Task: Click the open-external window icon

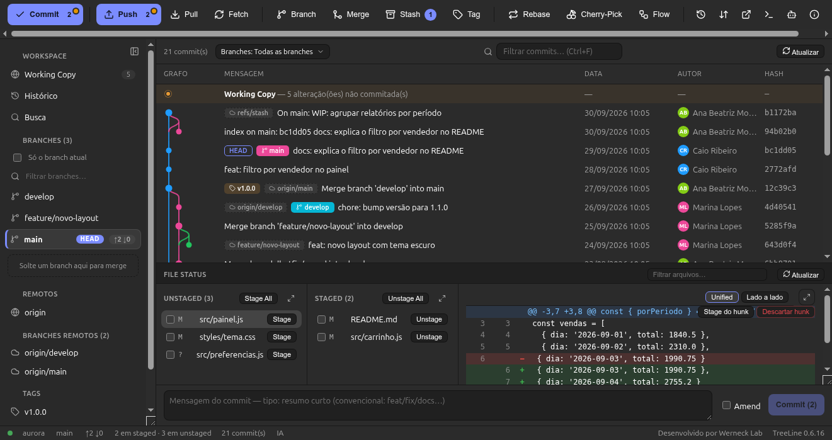Action: click(746, 14)
